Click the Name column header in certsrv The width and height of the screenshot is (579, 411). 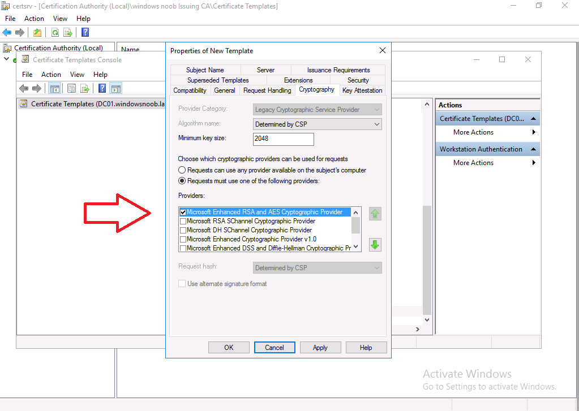tap(130, 49)
